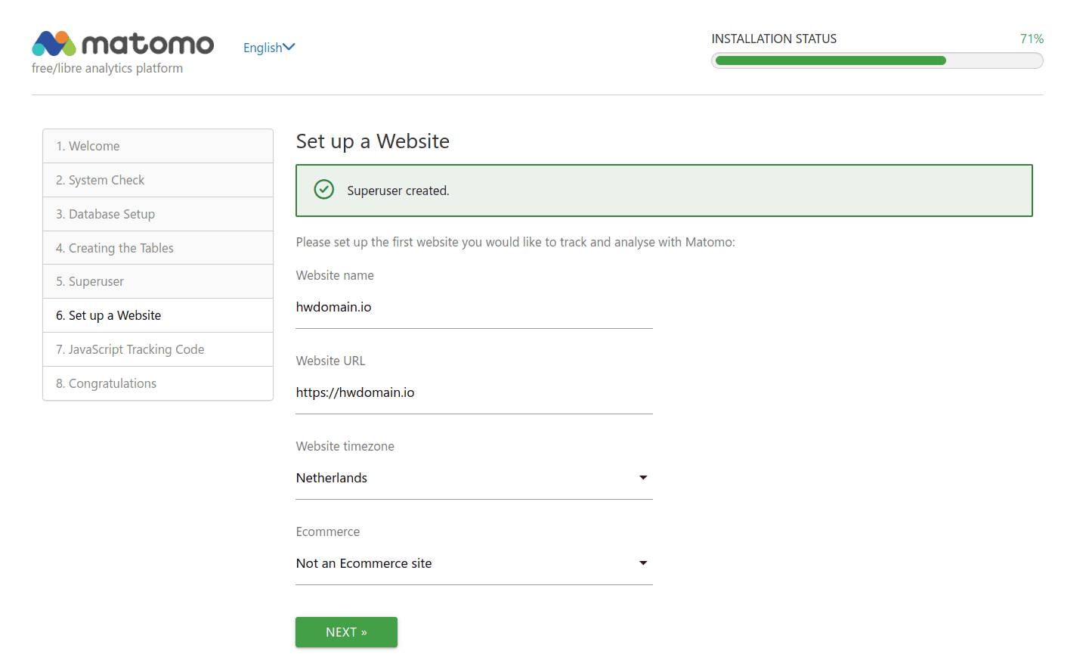Select step 4 Creating the Tables
Image resolution: width=1086 pixels, height=657 pixels.
(x=158, y=248)
